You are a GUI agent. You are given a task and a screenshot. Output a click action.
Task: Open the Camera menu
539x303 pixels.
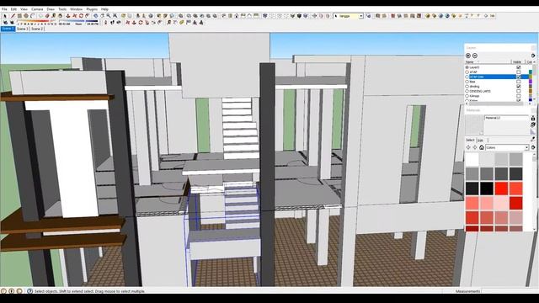[37, 9]
